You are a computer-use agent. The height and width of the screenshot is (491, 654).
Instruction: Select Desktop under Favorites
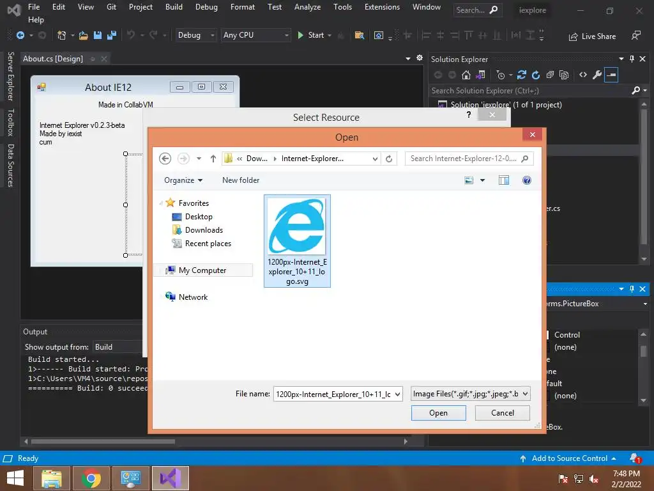pos(193,217)
